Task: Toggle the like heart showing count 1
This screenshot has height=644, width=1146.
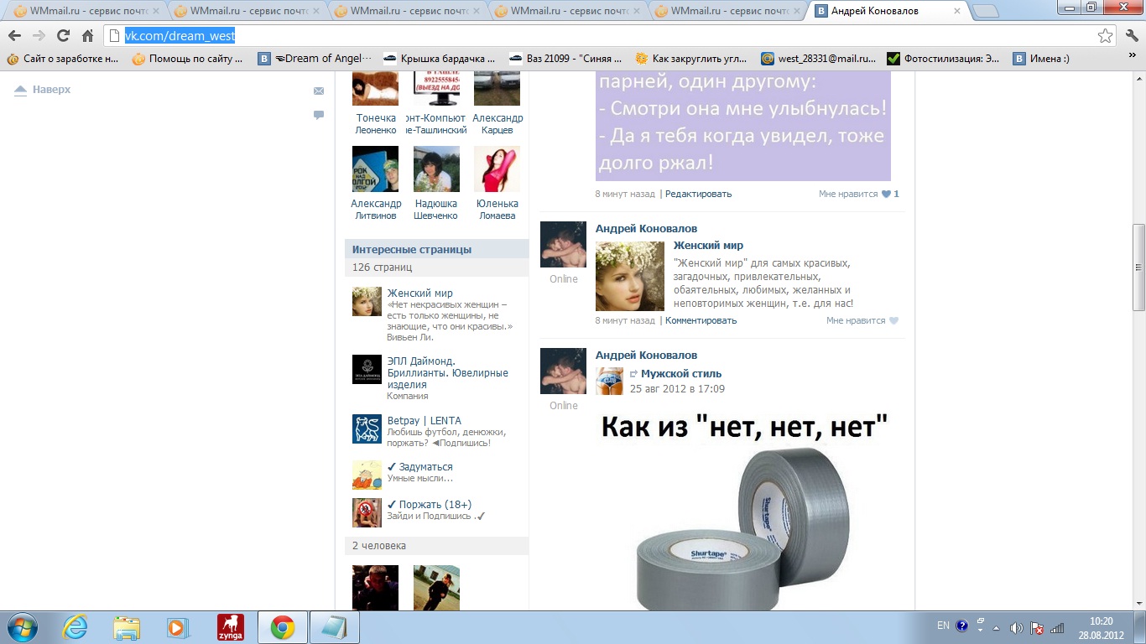Action: [x=885, y=194]
